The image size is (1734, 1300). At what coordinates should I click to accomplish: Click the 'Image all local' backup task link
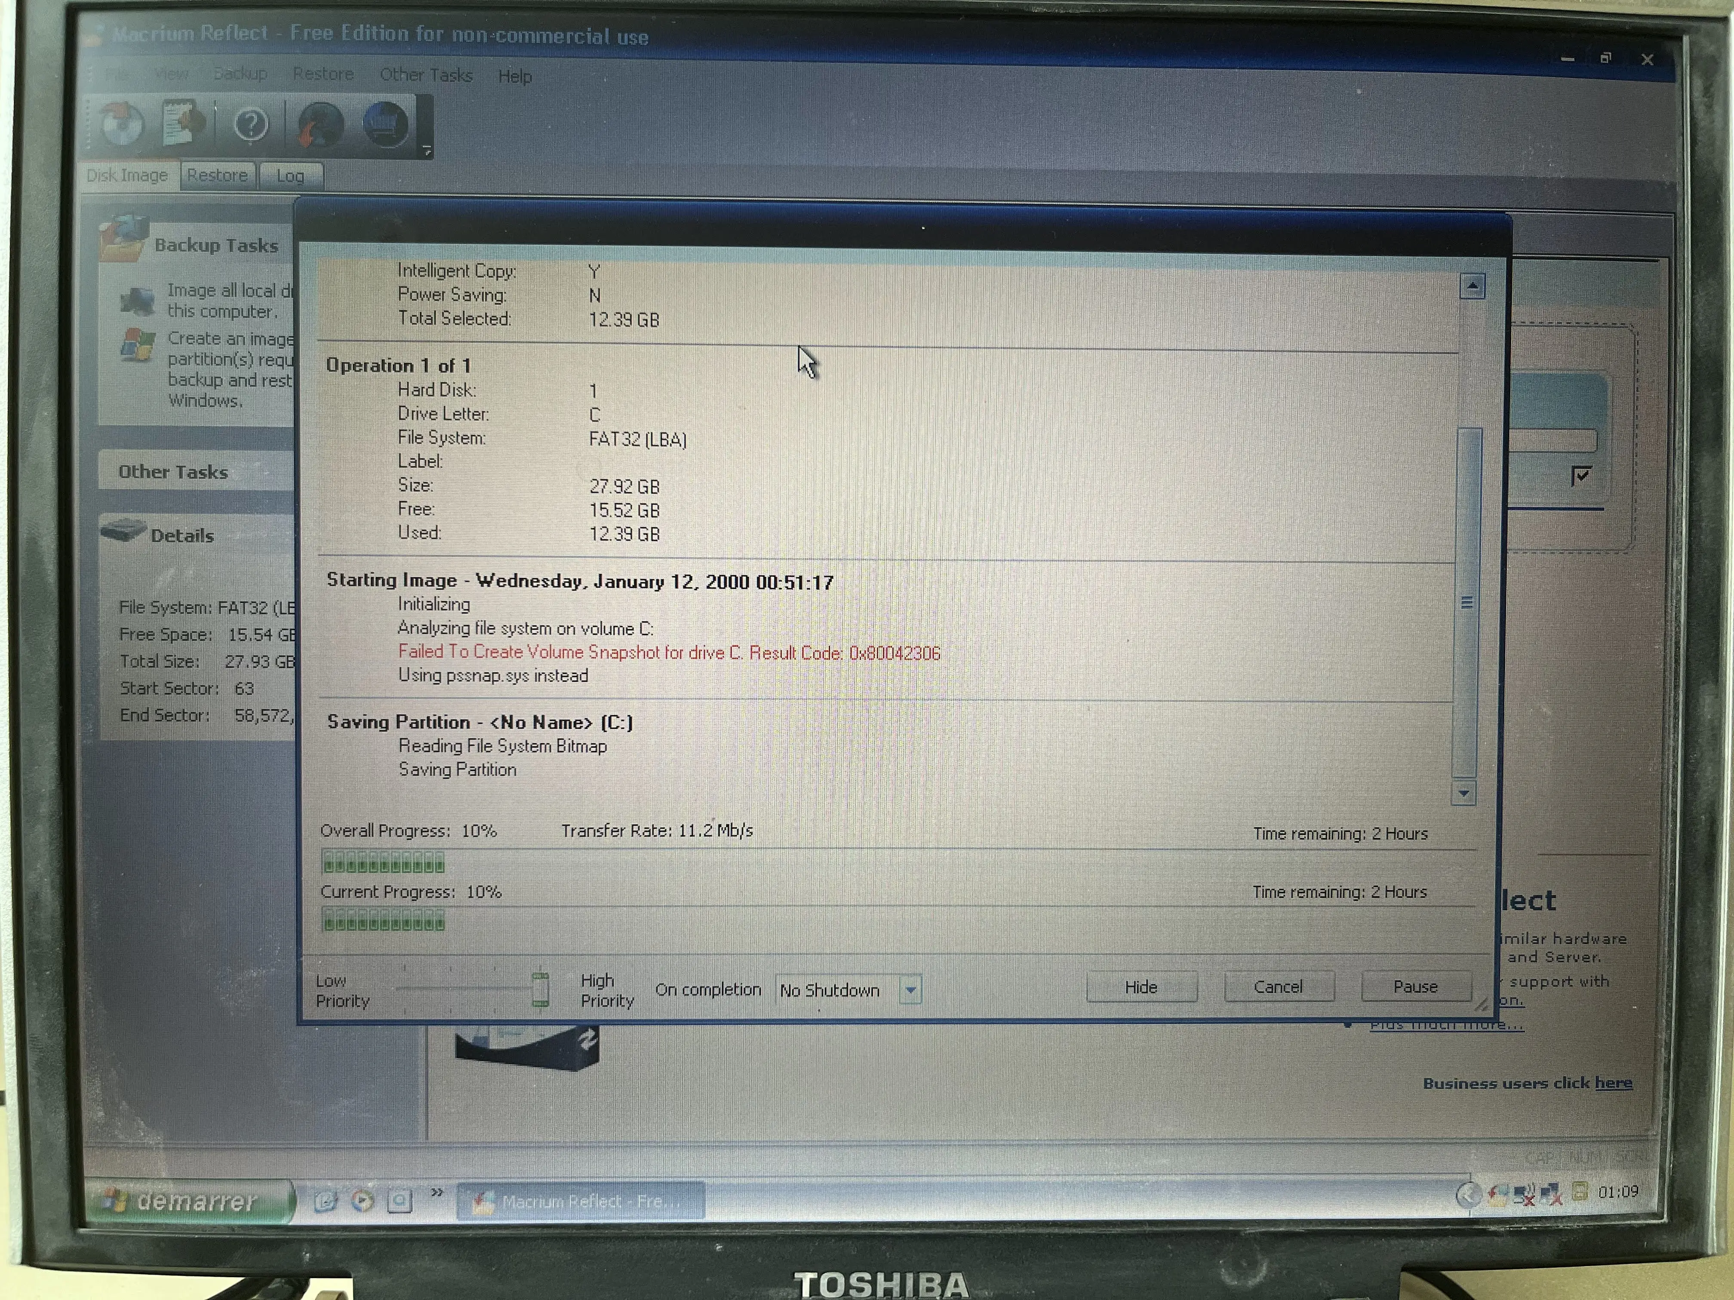231,301
